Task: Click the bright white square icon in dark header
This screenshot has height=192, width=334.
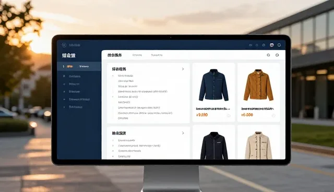Action: pos(271,45)
